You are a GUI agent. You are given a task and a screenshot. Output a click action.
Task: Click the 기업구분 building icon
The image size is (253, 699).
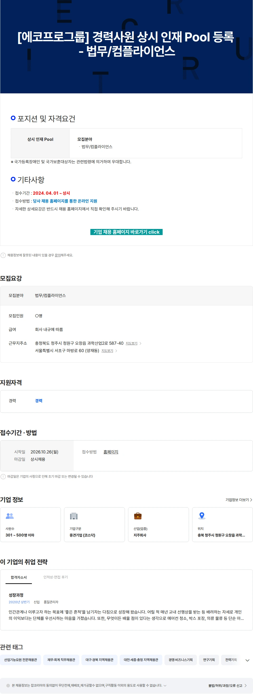(74, 516)
